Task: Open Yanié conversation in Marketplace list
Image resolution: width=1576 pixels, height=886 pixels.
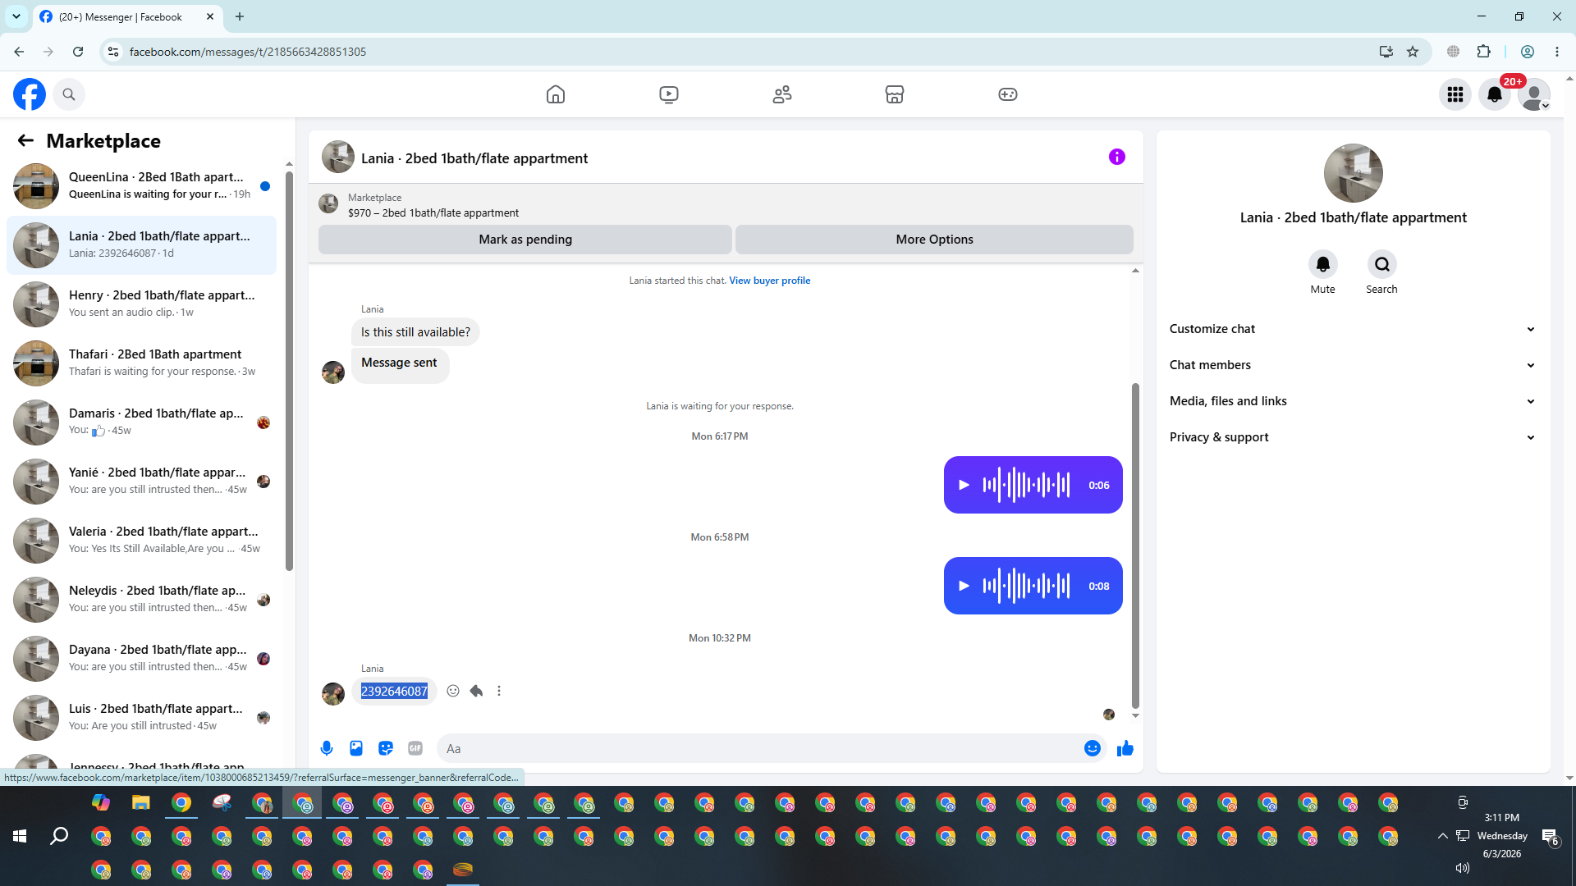Action: pyautogui.click(x=141, y=482)
